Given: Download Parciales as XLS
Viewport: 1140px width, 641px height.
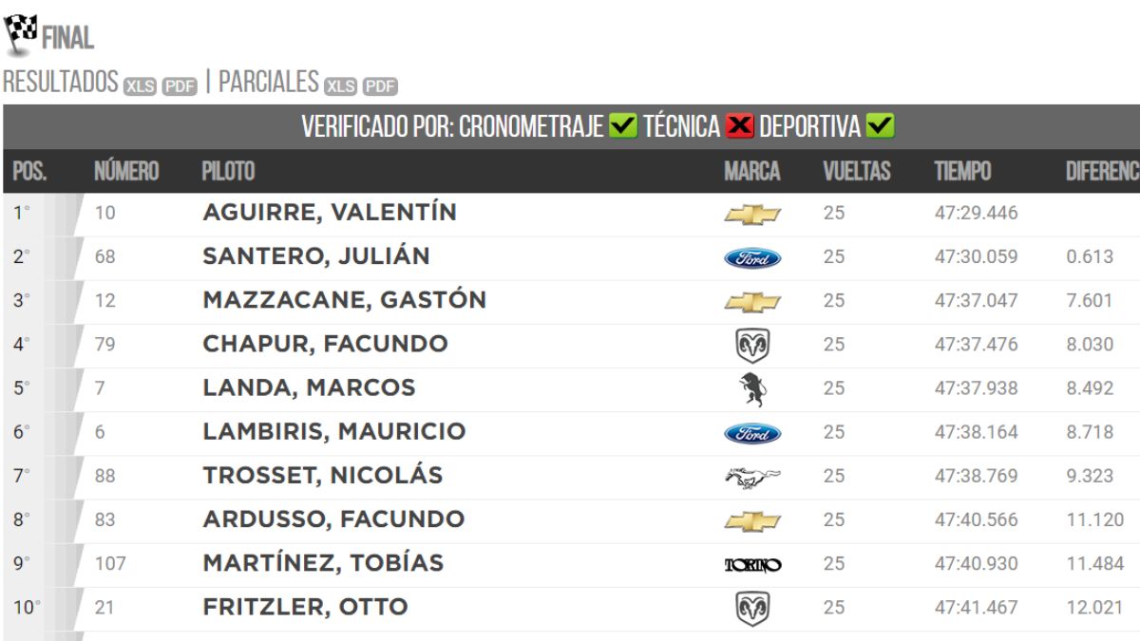Looking at the screenshot, I should (341, 86).
